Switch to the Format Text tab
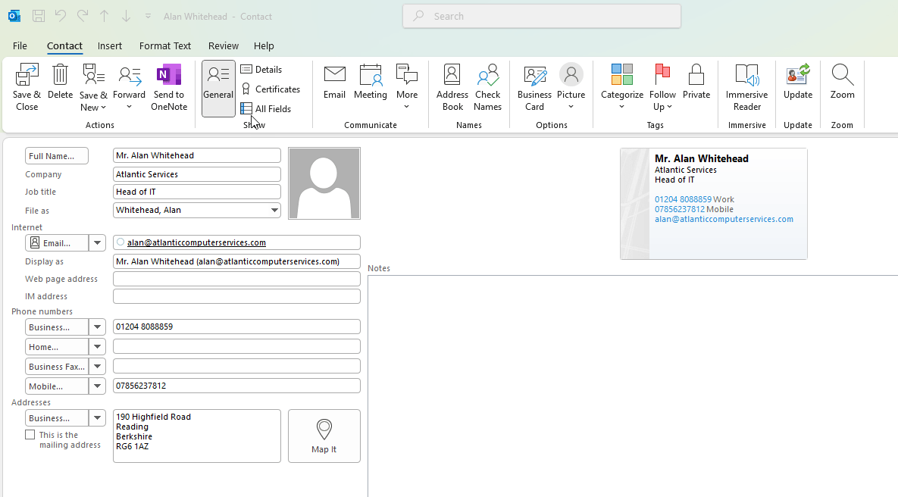 tap(165, 45)
